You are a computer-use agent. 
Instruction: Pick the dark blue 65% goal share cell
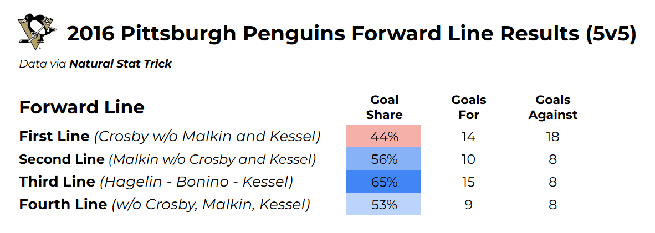383,182
